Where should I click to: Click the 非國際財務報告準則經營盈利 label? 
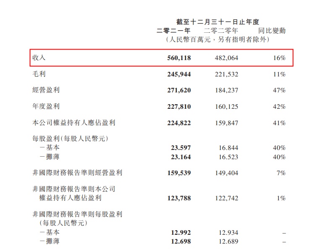[x=77, y=173]
